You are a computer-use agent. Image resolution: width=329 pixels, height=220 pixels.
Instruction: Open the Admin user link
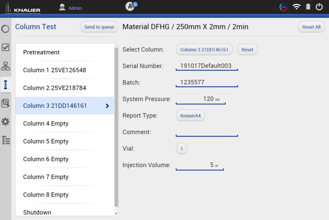(75, 8)
